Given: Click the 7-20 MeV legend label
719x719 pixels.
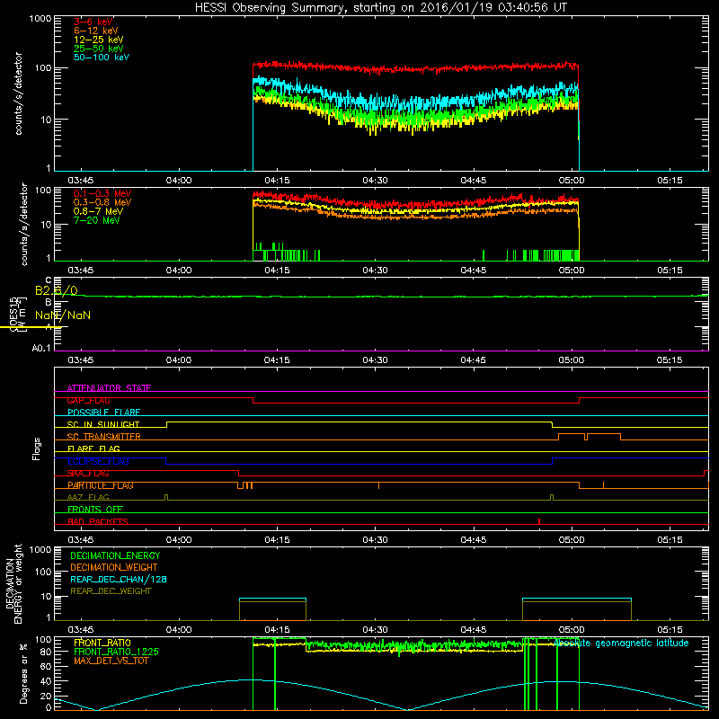Looking at the screenshot, I should tap(96, 220).
